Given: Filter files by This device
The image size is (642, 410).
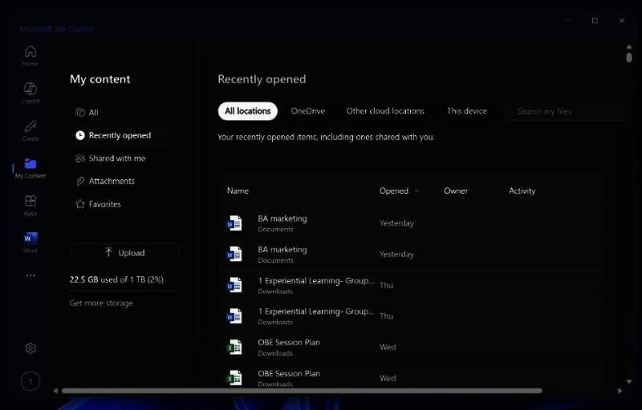Looking at the screenshot, I should pyautogui.click(x=466, y=111).
